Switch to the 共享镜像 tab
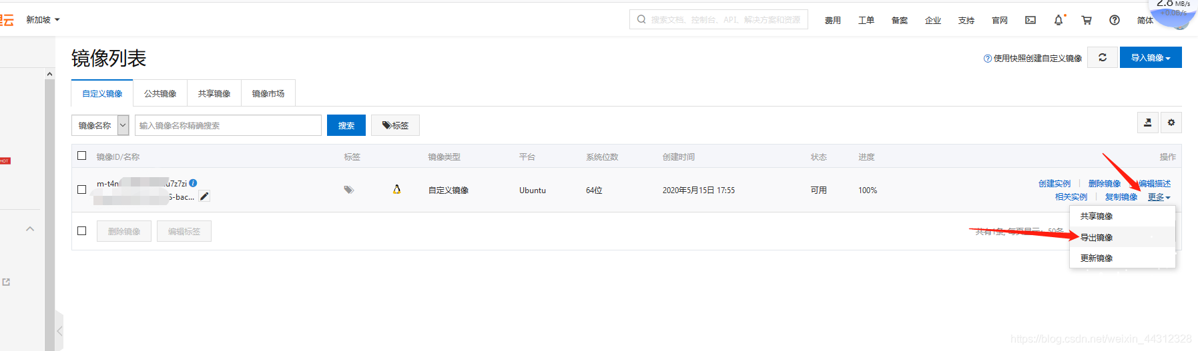Screen dimensions: 1198x351 pyautogui.click(x=214, y=93)
